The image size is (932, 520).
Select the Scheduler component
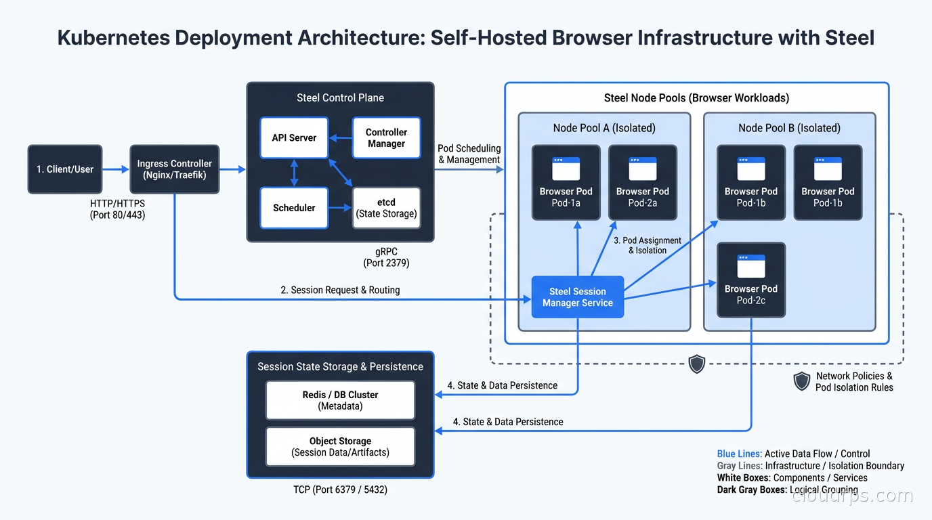pos(294,208)
